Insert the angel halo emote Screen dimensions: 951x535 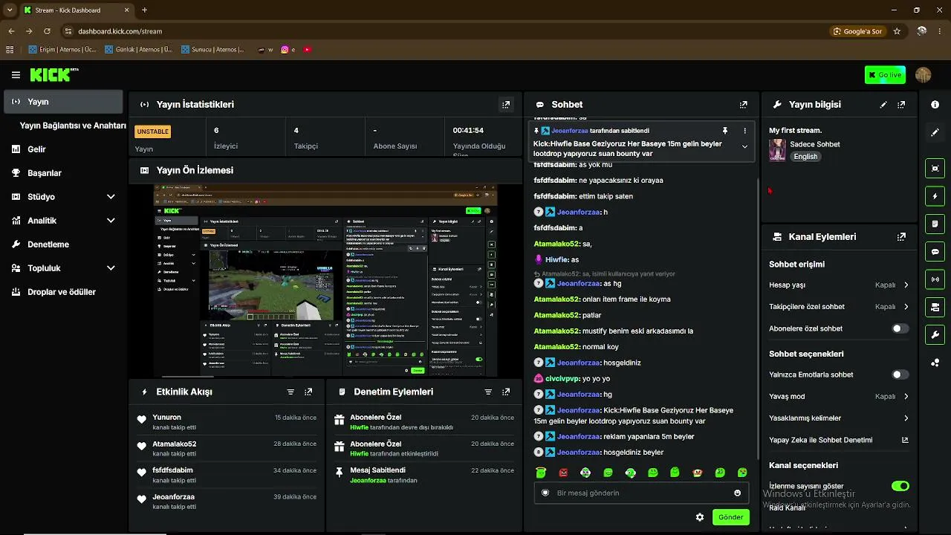541,473
